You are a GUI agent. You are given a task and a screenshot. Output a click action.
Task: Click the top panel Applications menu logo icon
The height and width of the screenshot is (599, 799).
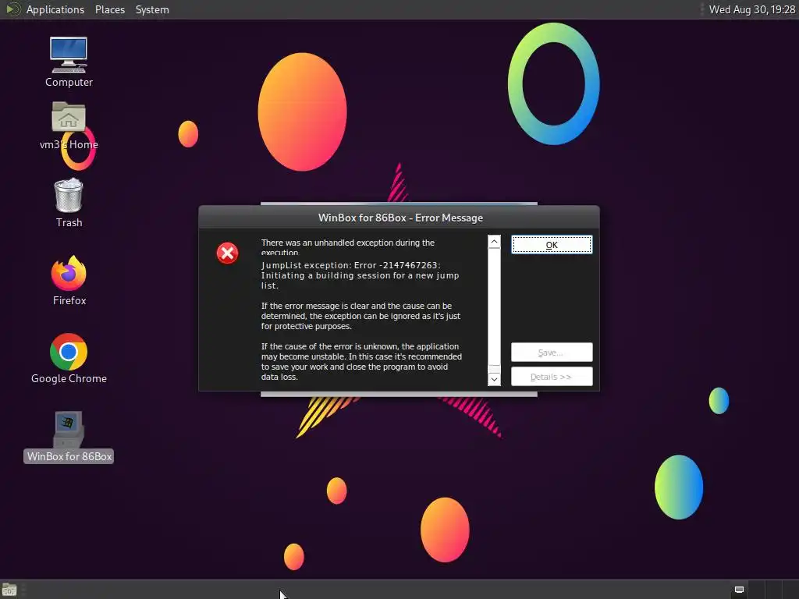pos(12,9)
